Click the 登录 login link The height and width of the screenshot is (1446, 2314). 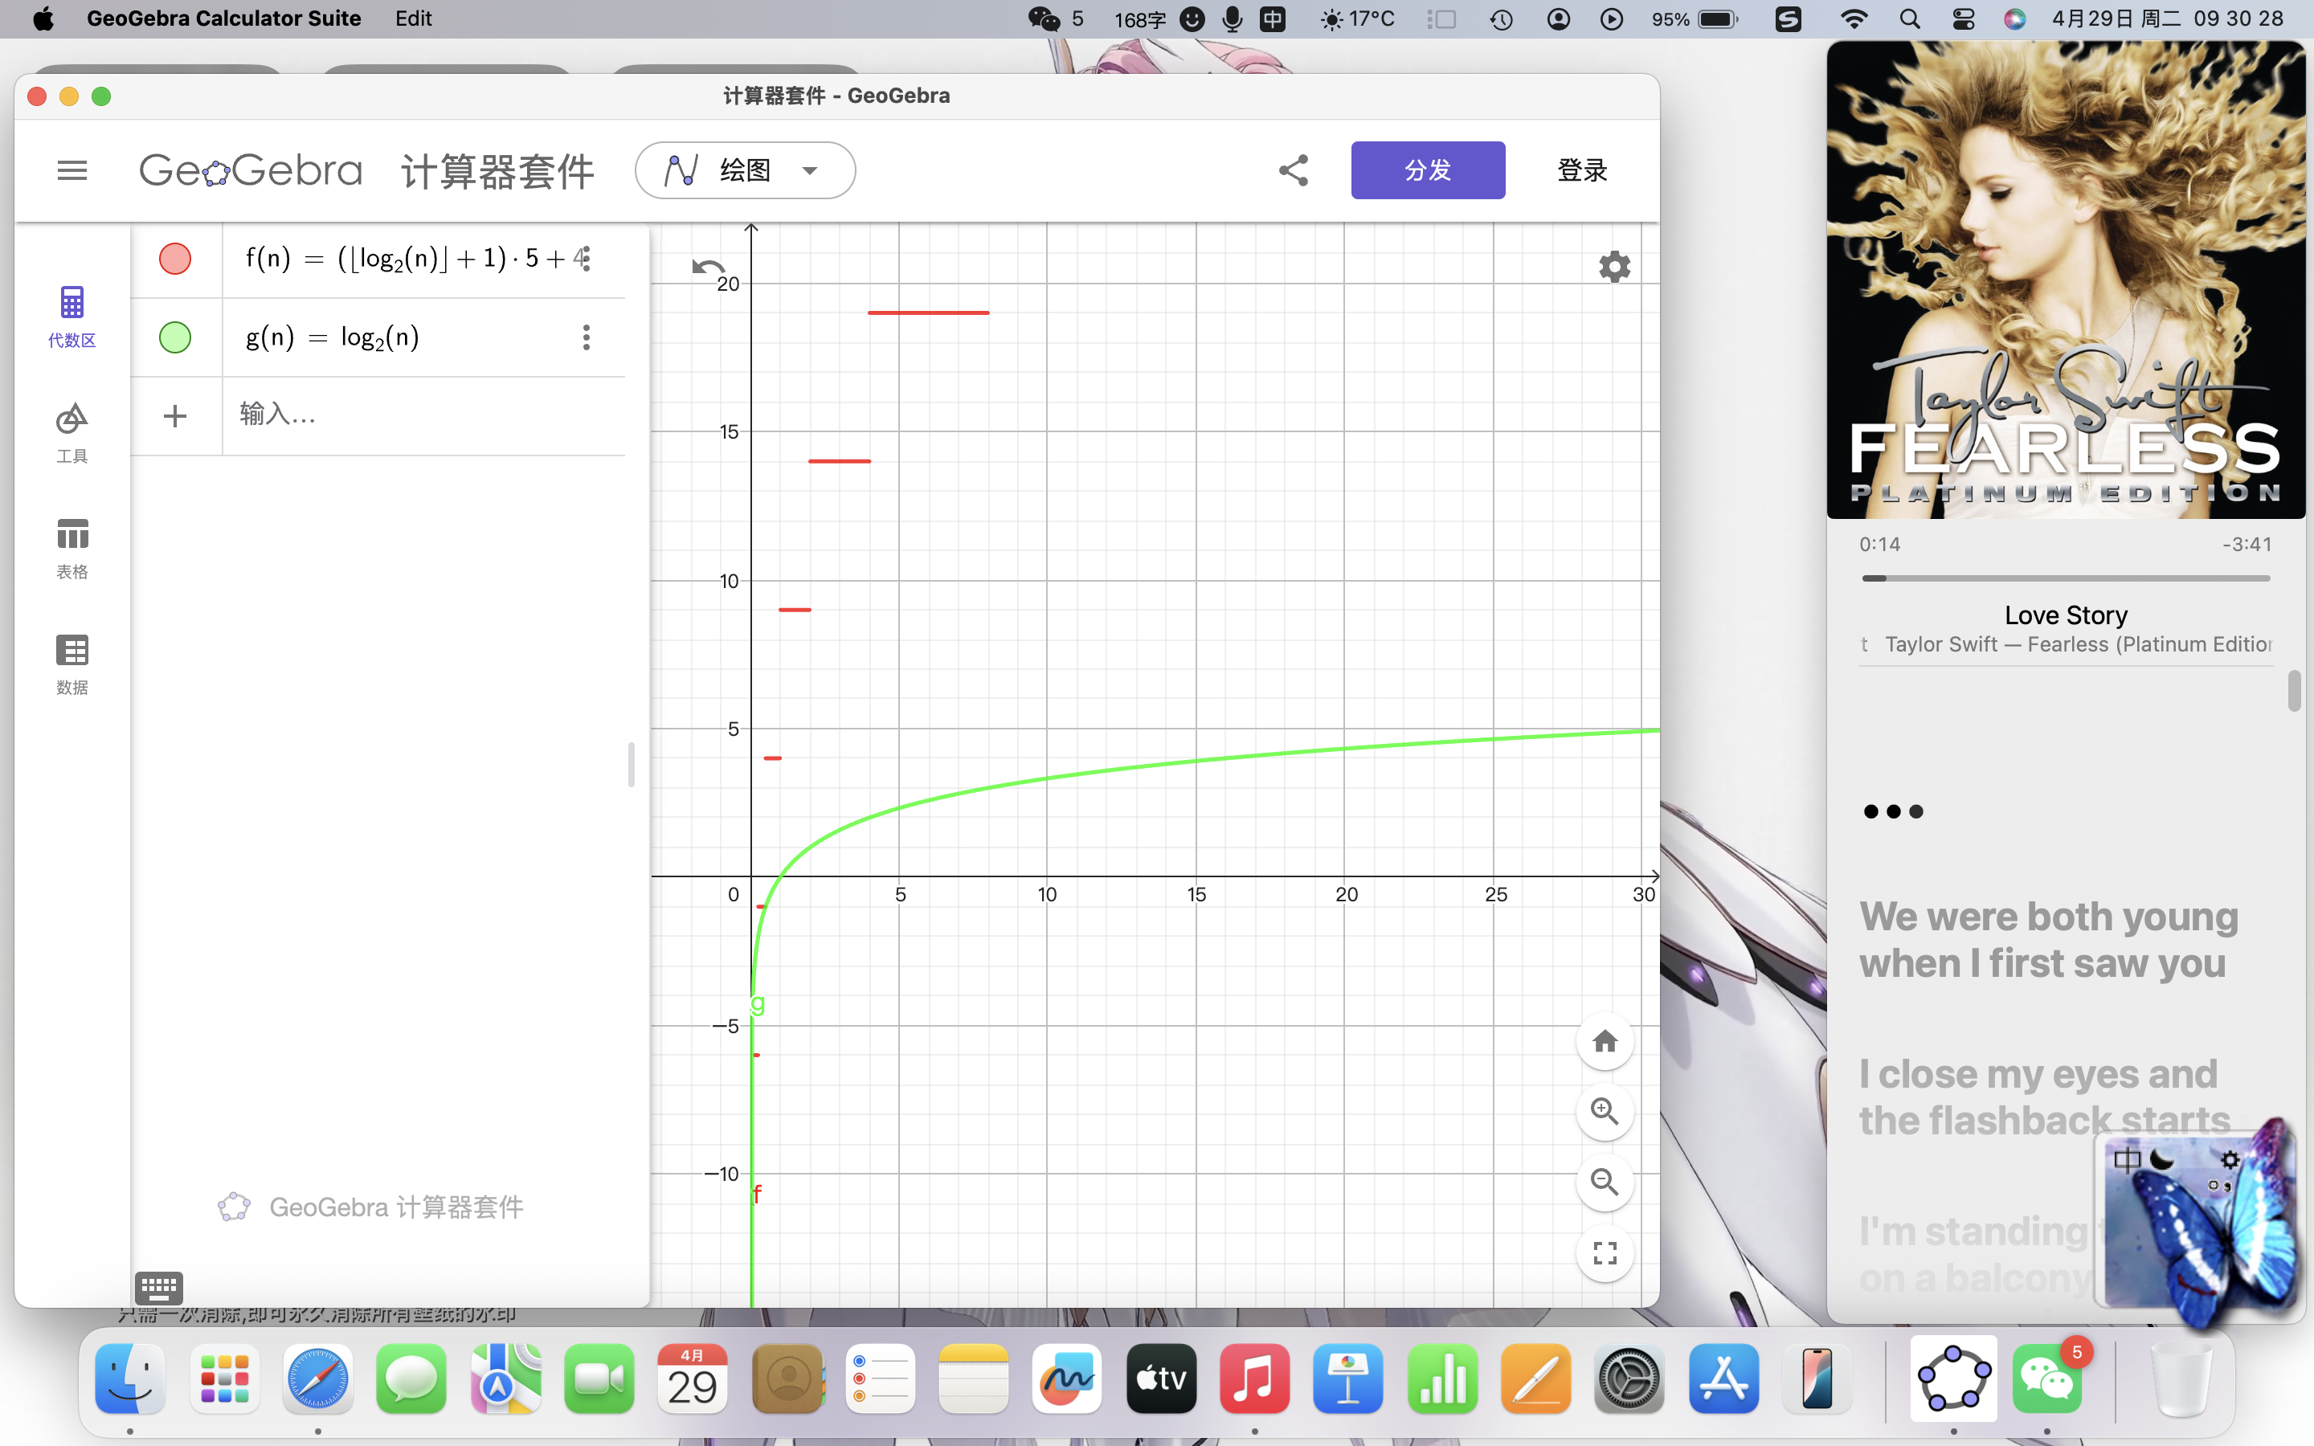click(x=1581, y=170)
